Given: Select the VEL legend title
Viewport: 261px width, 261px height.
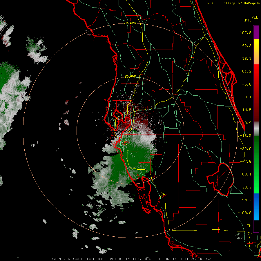Looking at the screenshot, I should point(255,17).
